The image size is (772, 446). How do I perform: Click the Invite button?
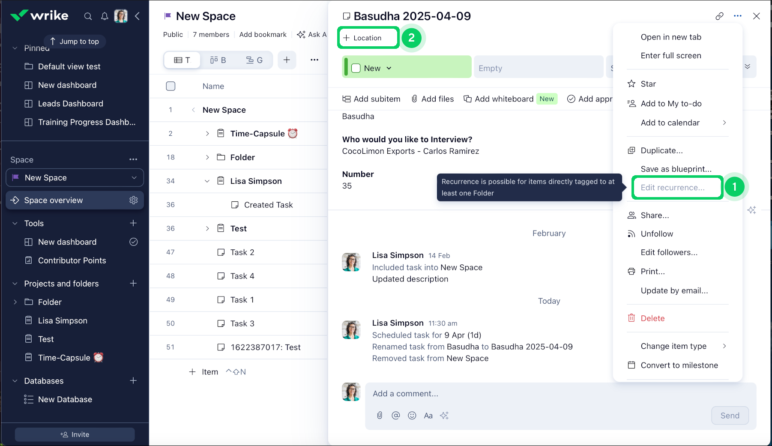point(75,434)
